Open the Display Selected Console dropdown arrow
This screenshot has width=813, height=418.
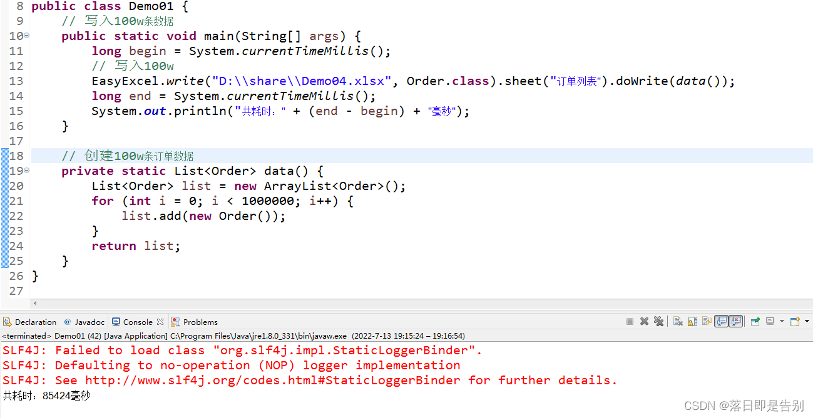click(782, 321)
